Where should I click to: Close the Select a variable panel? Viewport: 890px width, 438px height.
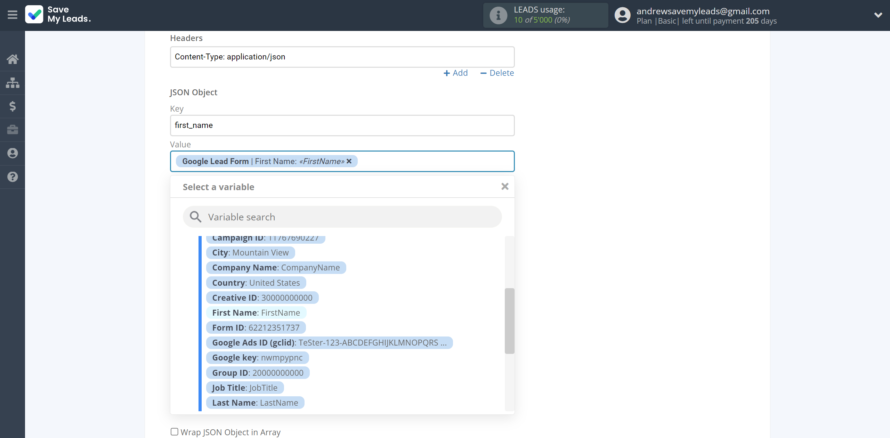point(505,187)
